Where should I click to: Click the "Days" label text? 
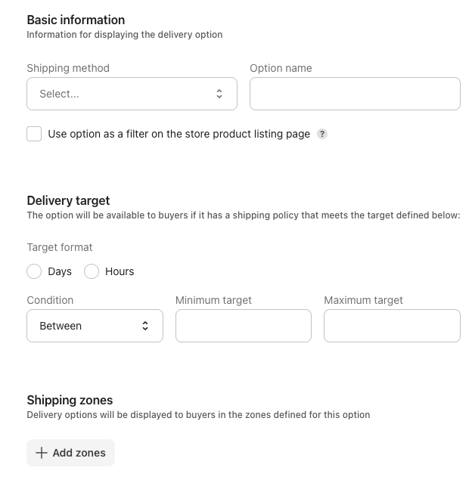(x=60, y=271)
